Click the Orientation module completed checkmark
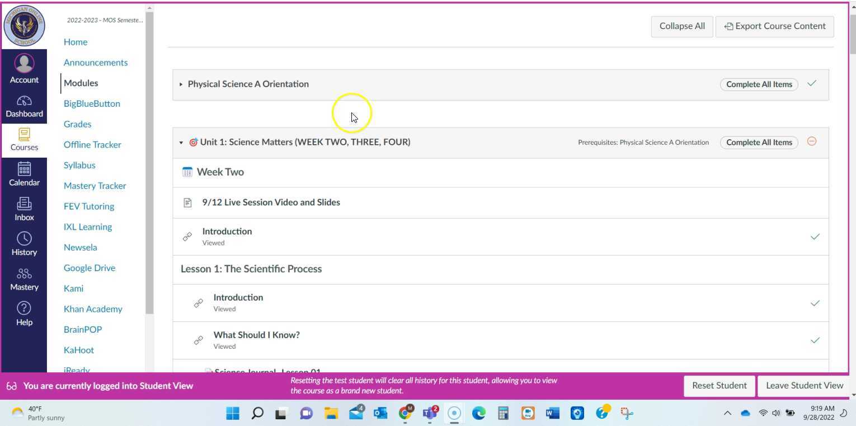 coord(811,84)
